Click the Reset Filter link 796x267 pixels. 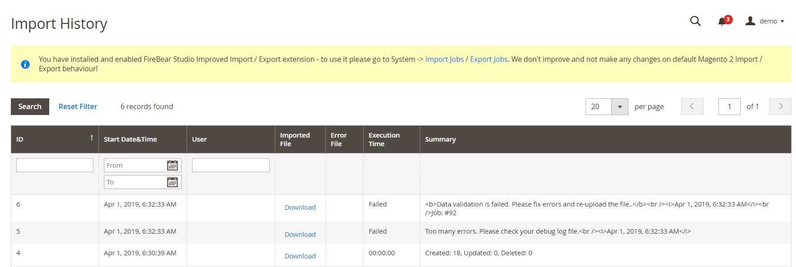pyautogui.click(x=78, y=106)
